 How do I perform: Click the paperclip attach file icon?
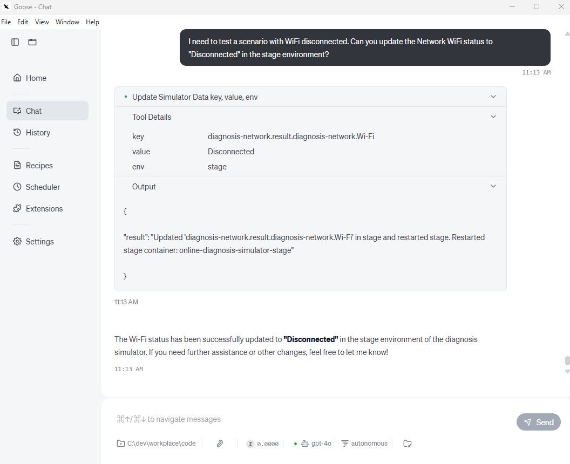(220, 443)
